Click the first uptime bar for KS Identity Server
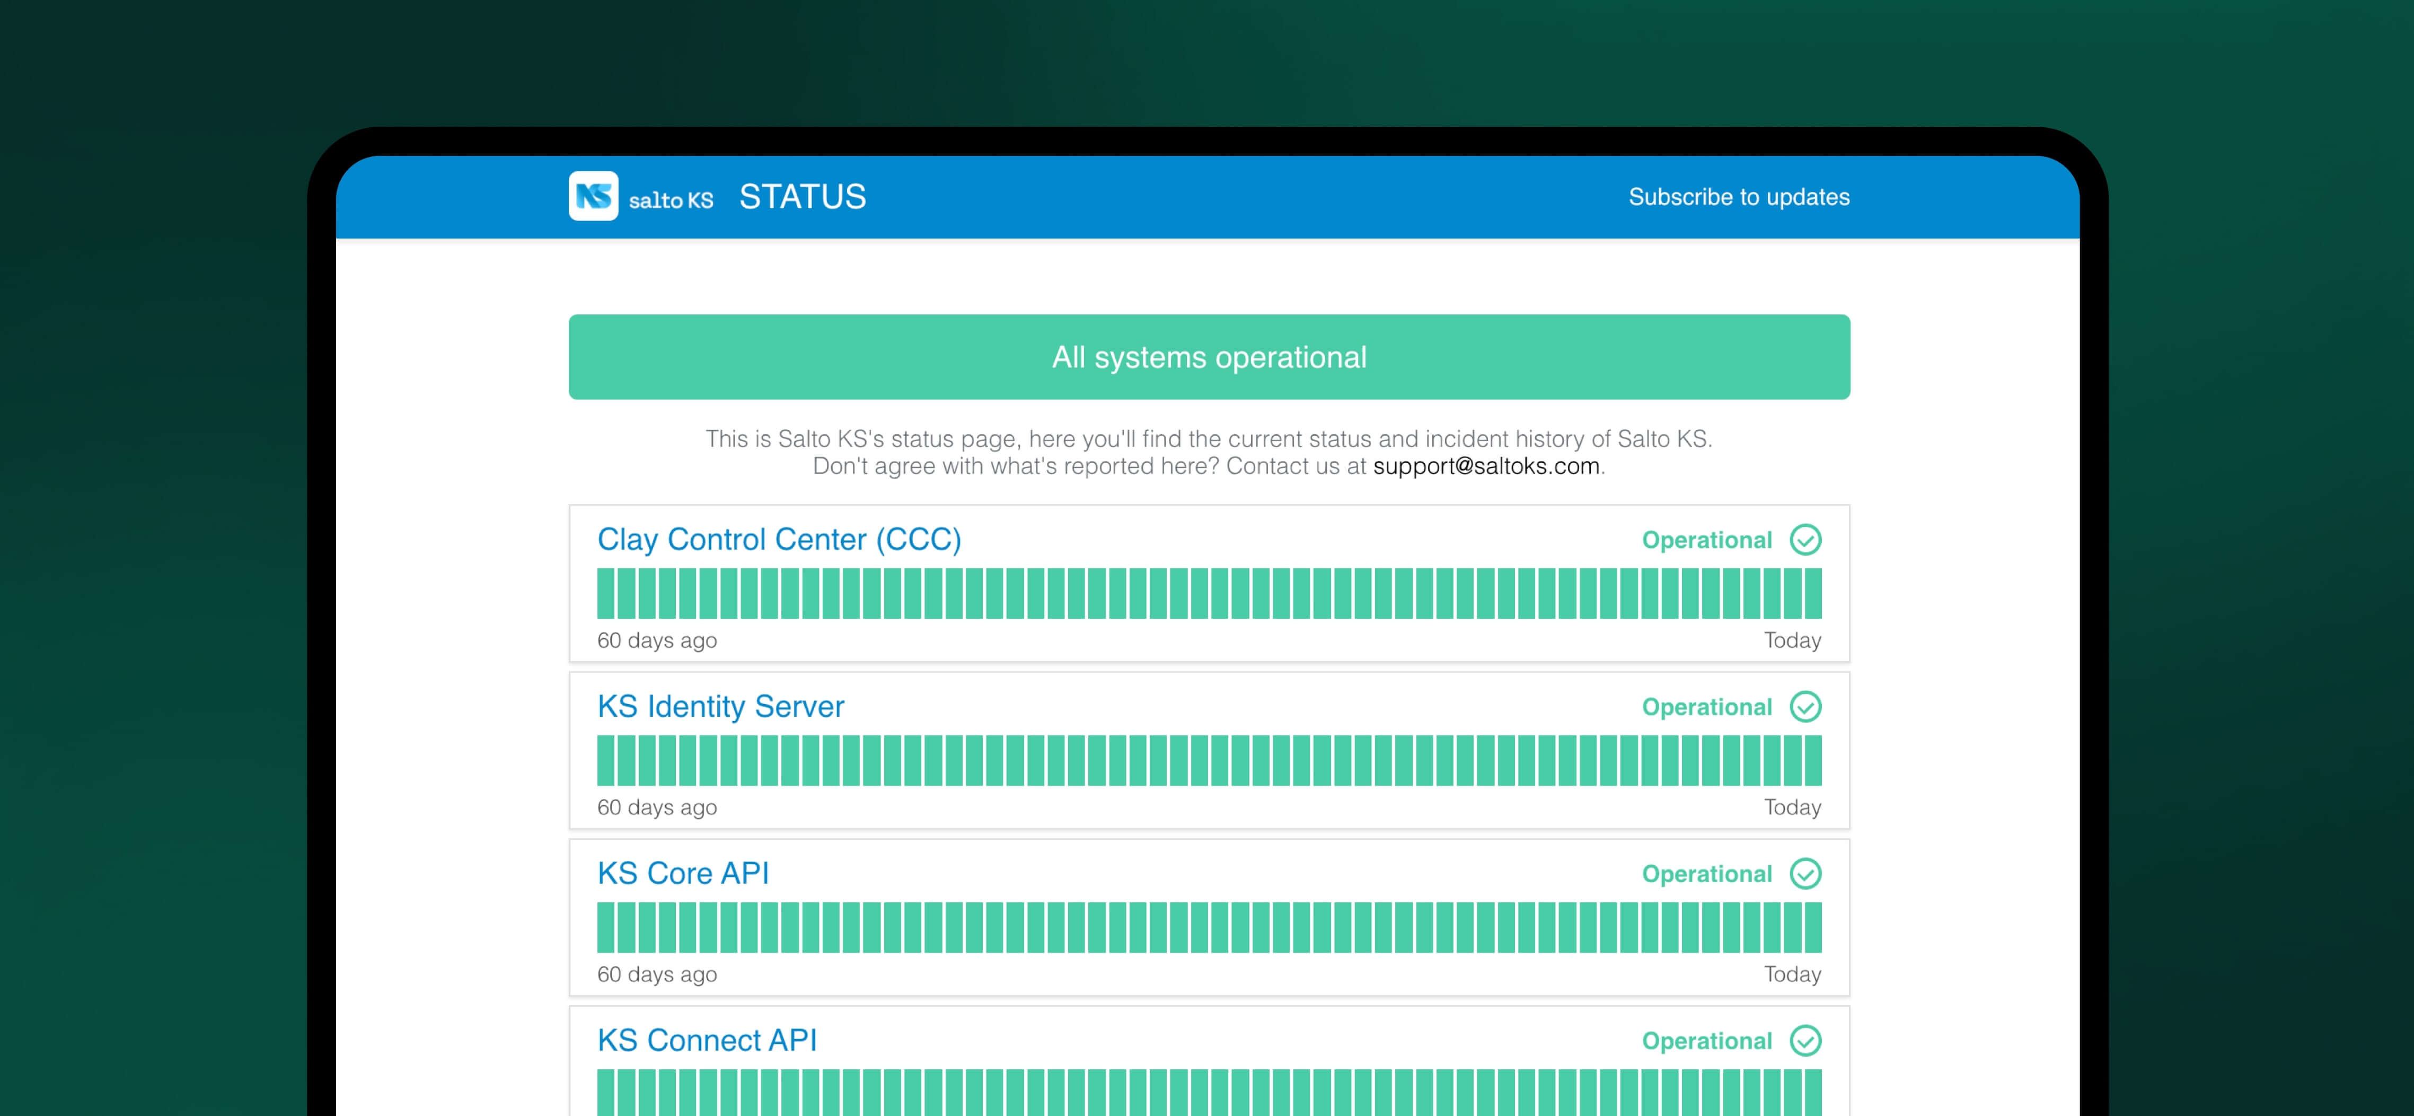Image resolution: width=2414 pixels, height=1116 pixels. tap(605, 760)
